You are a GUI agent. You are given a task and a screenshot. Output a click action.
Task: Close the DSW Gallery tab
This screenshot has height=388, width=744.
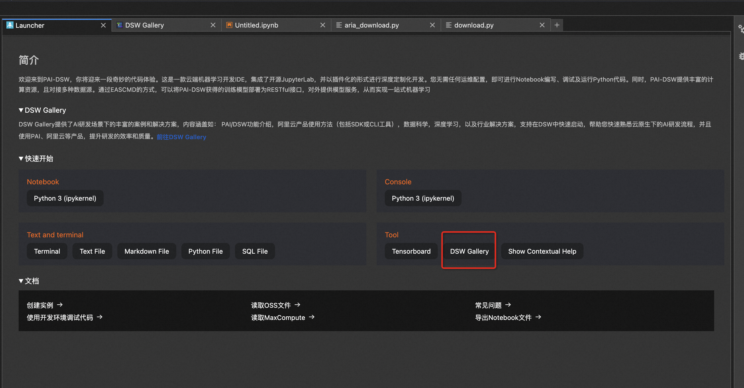tap(213, 25)
